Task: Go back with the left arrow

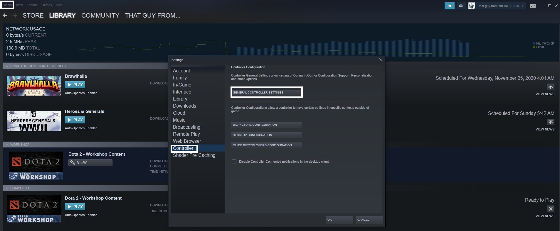Action: pos(5,16)
